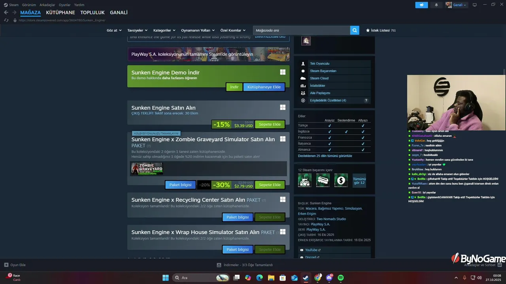This screenshot has width=506, height=284.
Task: Click the Zombie Graveyard Simulator thumbnail
Action: 147,168
